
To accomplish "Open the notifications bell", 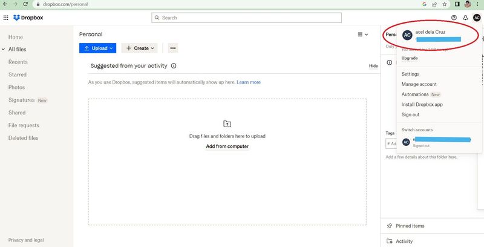I will [x=465, y=18].
